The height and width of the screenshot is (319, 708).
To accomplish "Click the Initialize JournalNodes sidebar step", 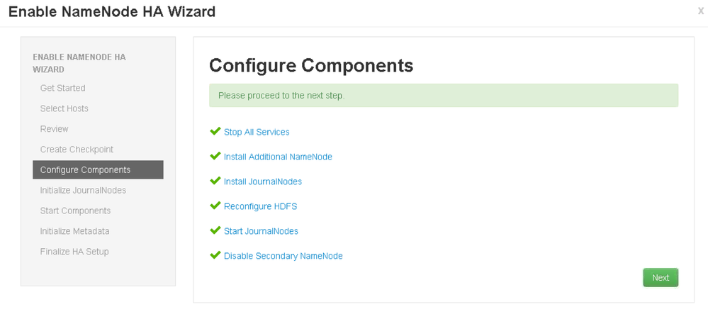I will tap(83, 191).
